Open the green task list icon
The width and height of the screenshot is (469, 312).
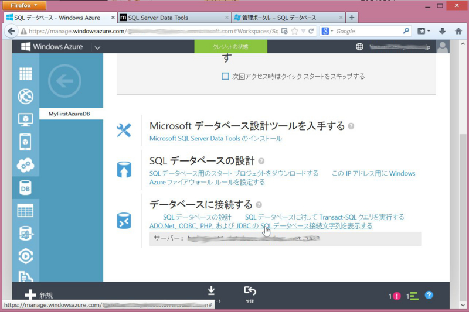(414, 296)
